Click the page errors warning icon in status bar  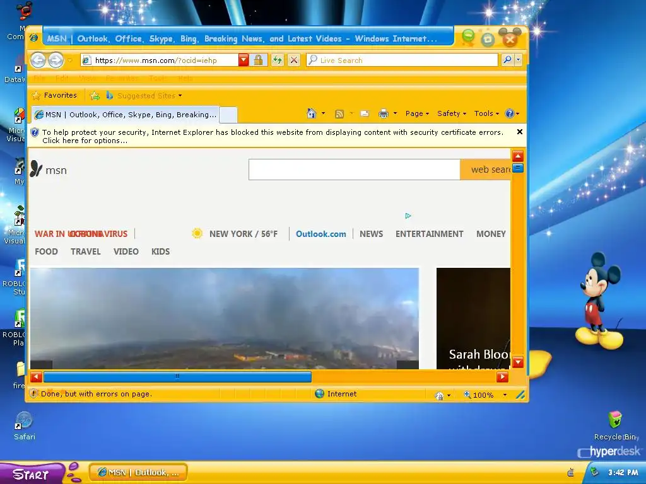pos(34,393)
